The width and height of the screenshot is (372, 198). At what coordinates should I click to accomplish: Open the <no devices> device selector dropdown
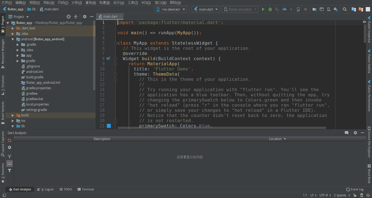[170, 9]
